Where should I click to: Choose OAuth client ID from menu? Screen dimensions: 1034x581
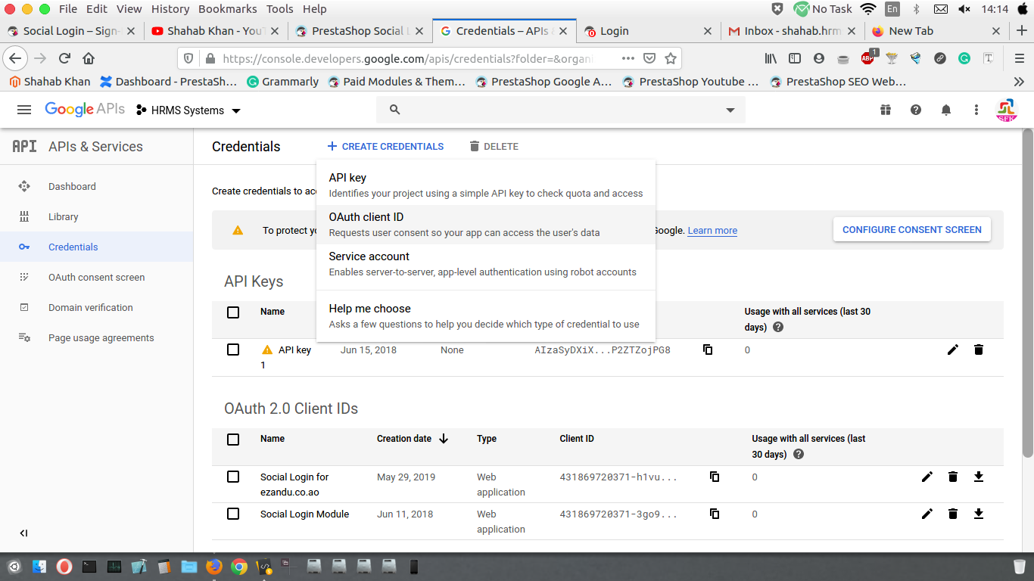click(485, 225)
